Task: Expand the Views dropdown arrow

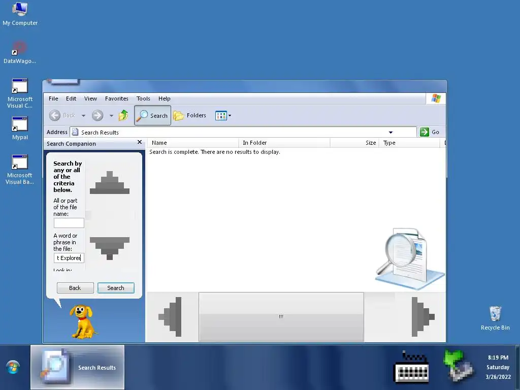Action: point(230,115)
